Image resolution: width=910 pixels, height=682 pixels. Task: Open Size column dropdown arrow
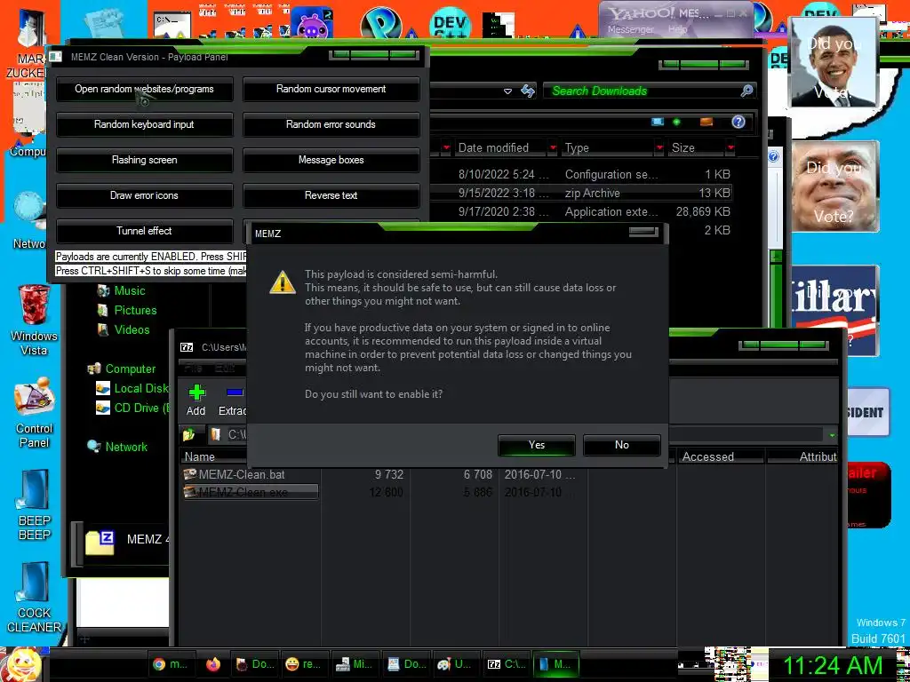tap(730, 148)
